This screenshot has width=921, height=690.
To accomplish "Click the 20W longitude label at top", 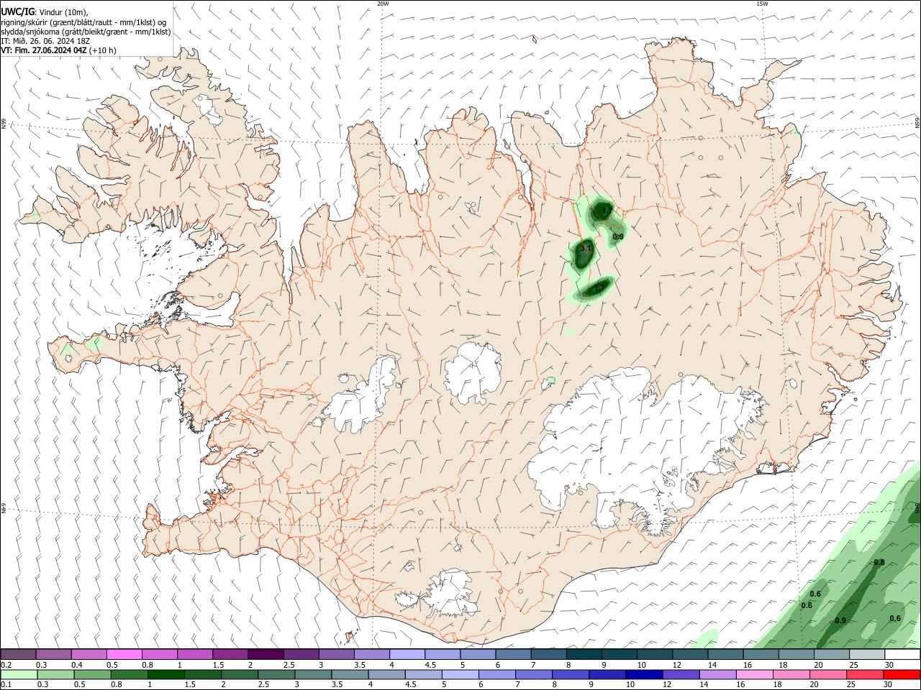I will point(383,4).
